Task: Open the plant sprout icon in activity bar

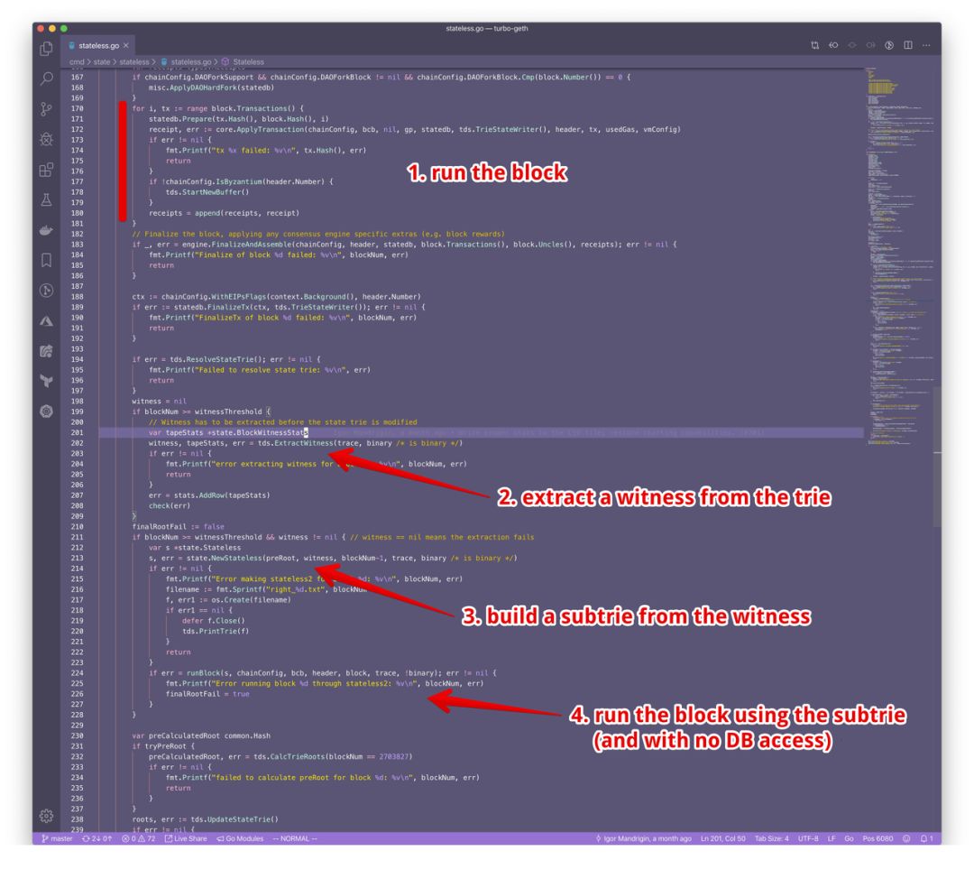Action: pyautogui.click(x=47, y=381)
